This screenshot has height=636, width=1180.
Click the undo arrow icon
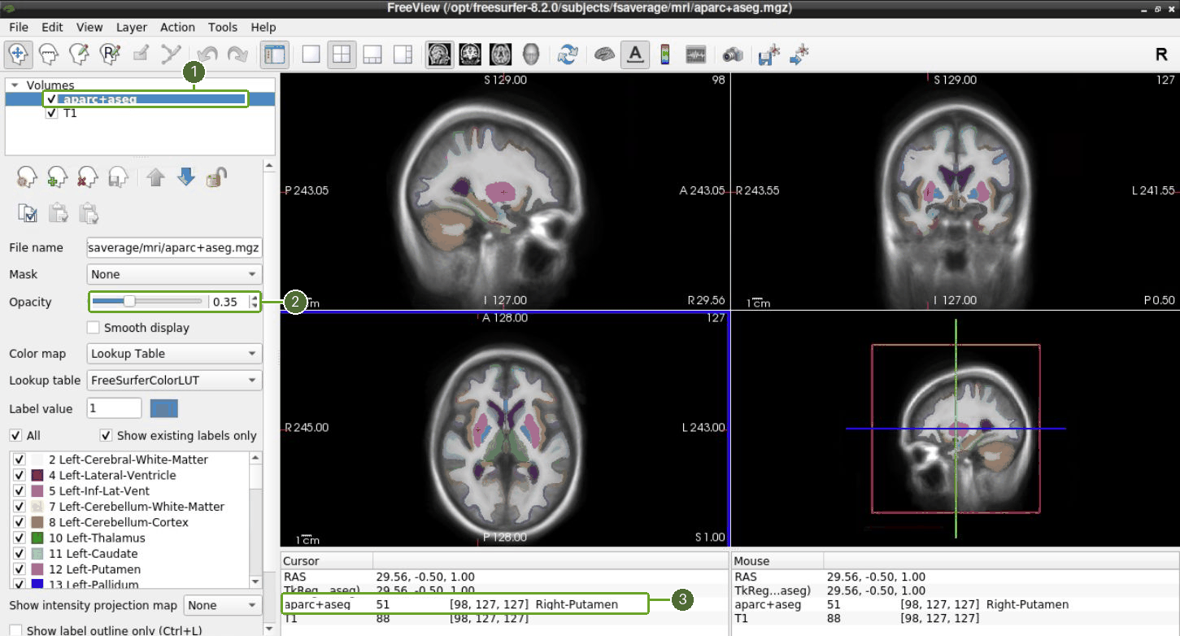click(x=207, y=54)
